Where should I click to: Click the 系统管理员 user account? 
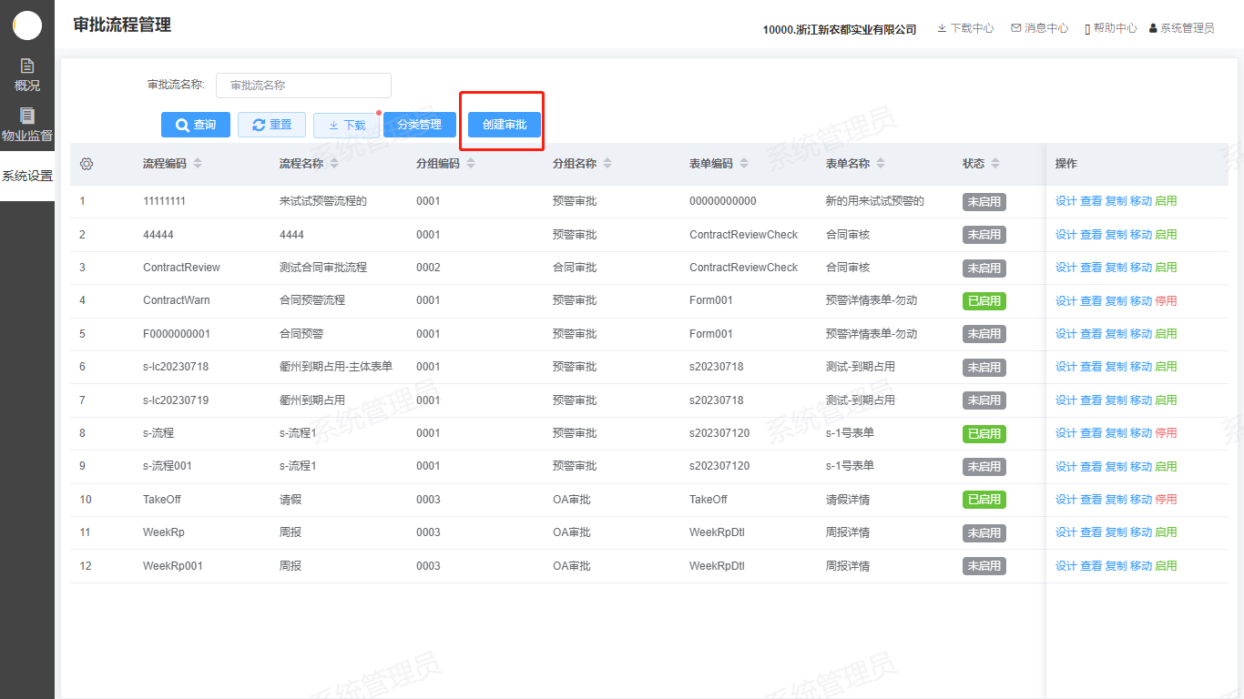click(1181, 28)
